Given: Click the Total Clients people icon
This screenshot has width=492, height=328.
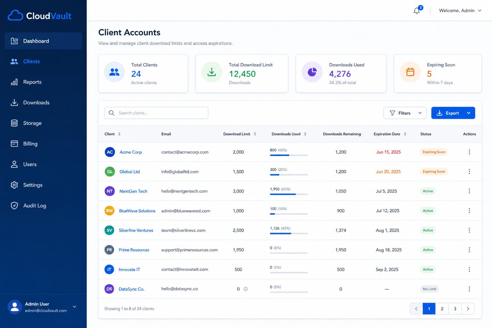Looking at the screenshot, I should (114, 72).
